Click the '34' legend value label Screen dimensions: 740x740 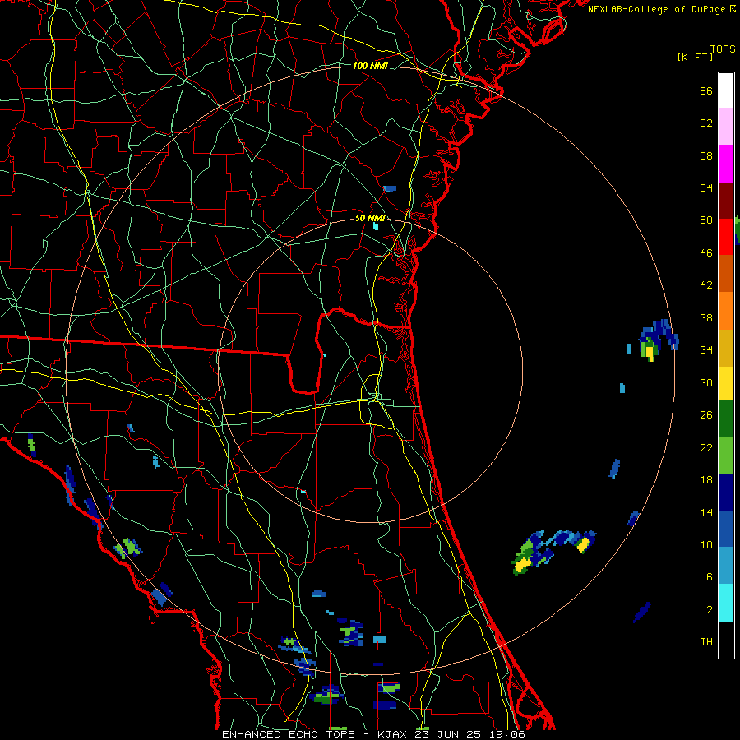(x=706, y=349)
